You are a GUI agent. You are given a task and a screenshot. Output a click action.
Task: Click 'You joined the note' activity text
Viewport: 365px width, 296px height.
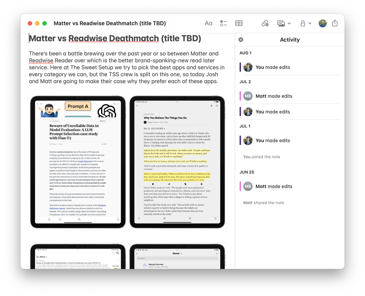pyautogui.click(x=262, y=157)
